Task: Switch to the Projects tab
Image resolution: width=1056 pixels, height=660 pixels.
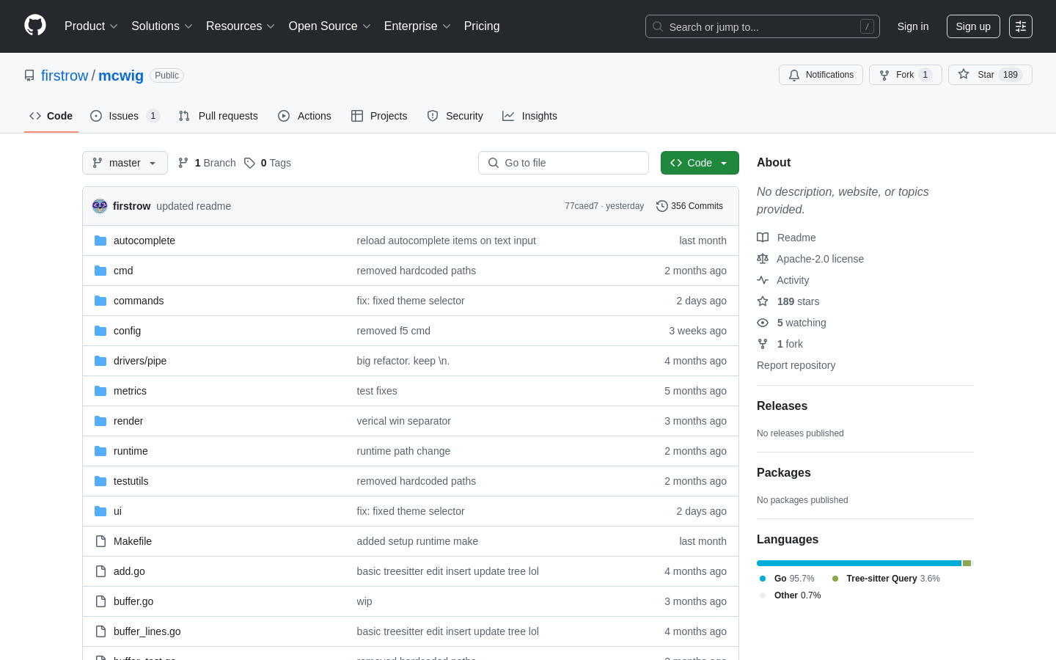Action: (x=379, y=116)
